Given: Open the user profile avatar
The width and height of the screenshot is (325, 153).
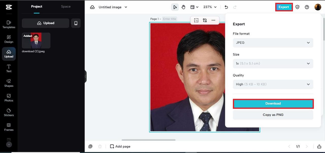Looking at the screenshot, I should point(318,7).
